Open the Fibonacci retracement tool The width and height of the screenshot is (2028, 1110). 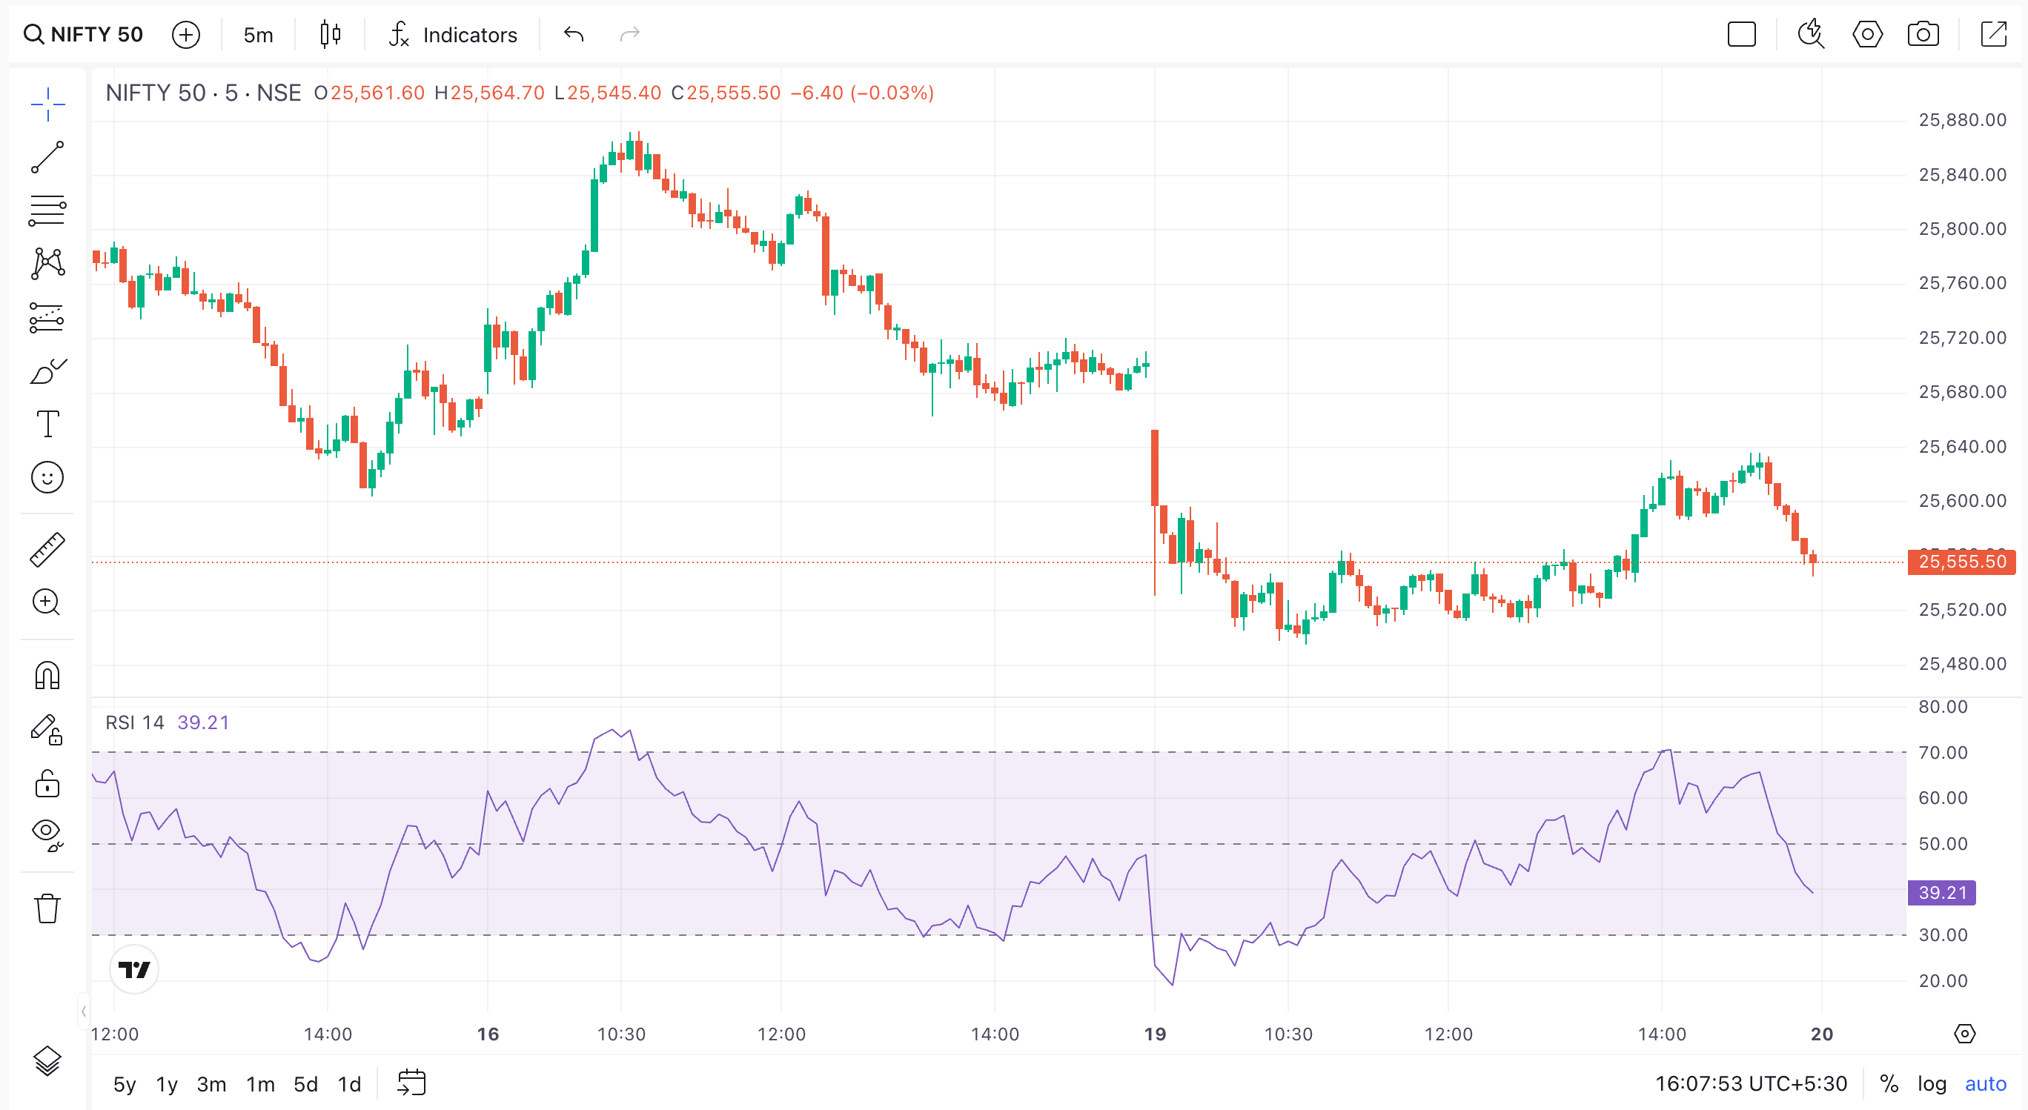pos(47,210)
